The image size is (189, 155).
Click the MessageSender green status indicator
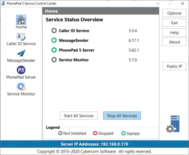[54, 40]
